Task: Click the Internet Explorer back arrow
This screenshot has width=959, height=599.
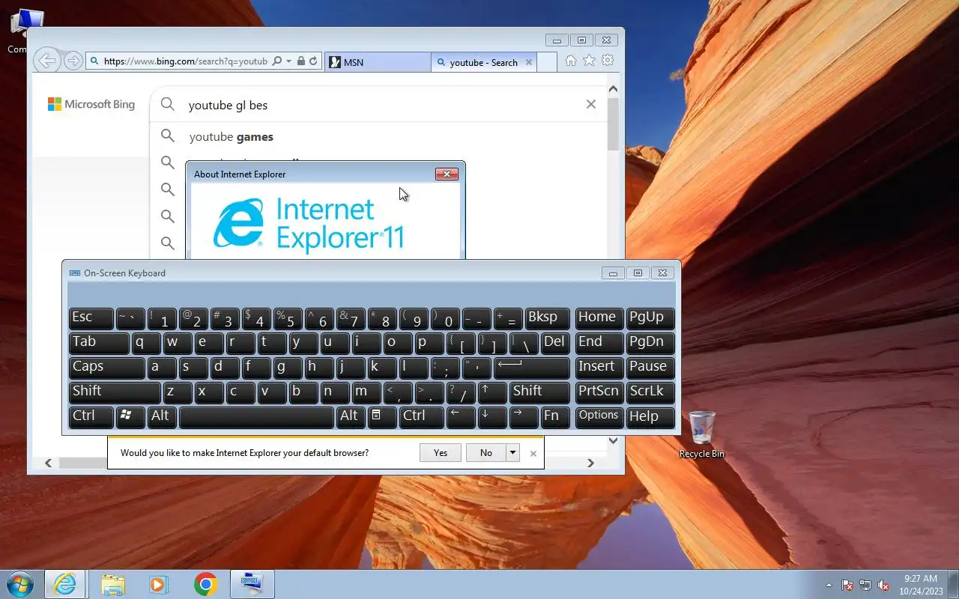Action: [x=47, y=61]
